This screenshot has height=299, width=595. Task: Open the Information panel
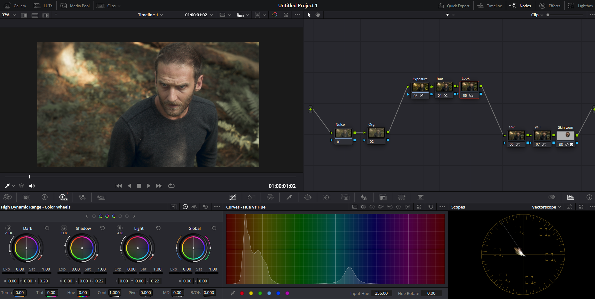(589, 197)
